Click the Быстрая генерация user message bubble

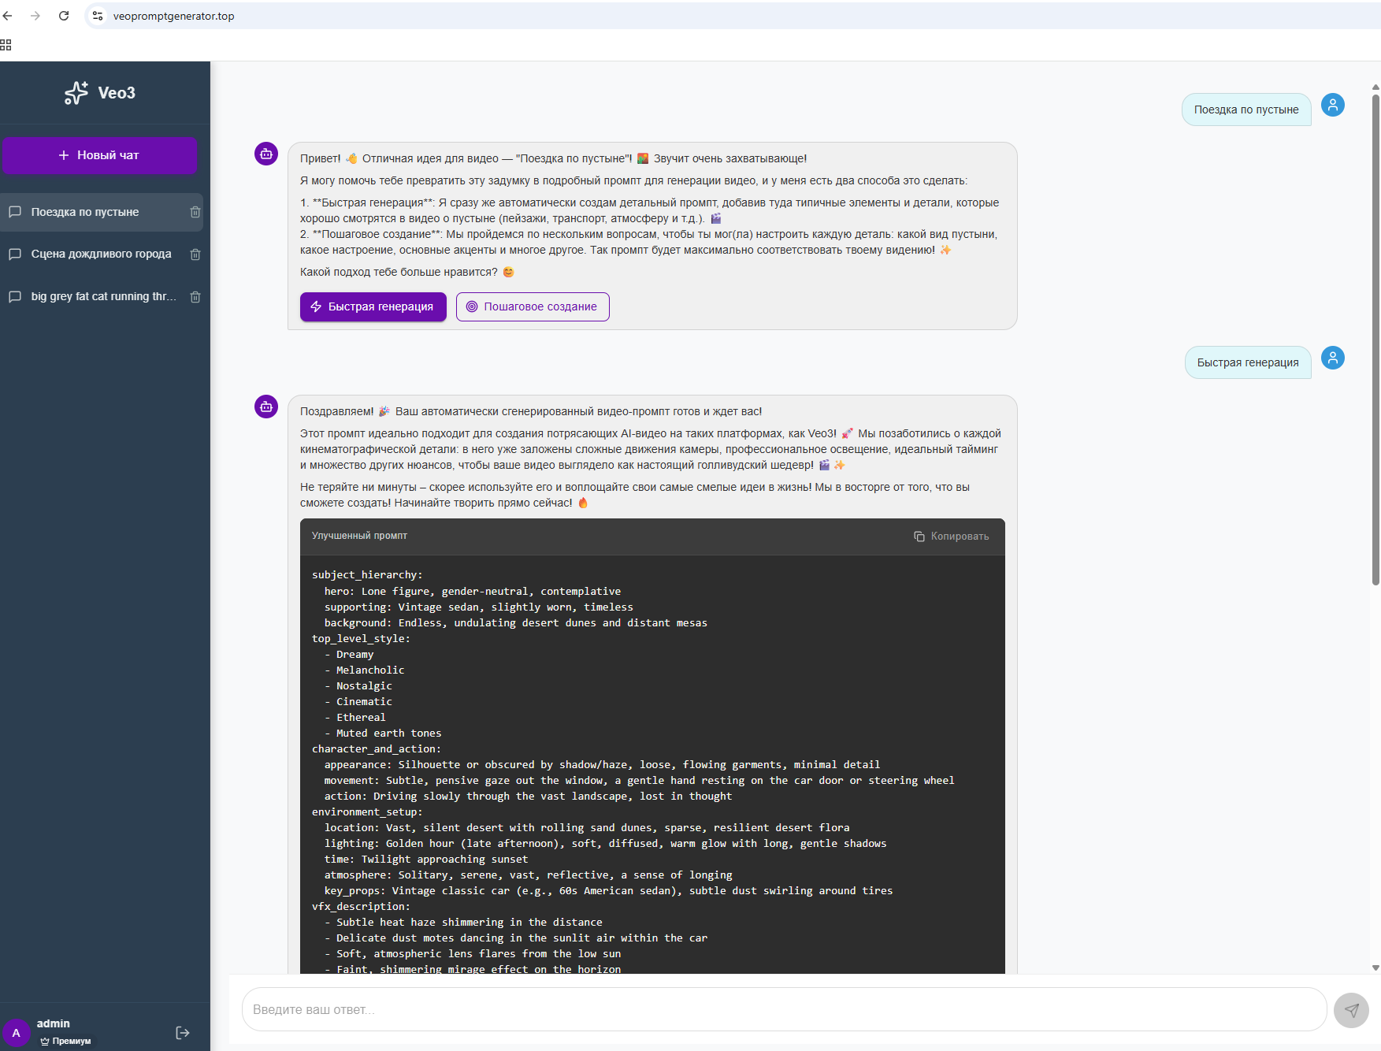click(1248, 362)
